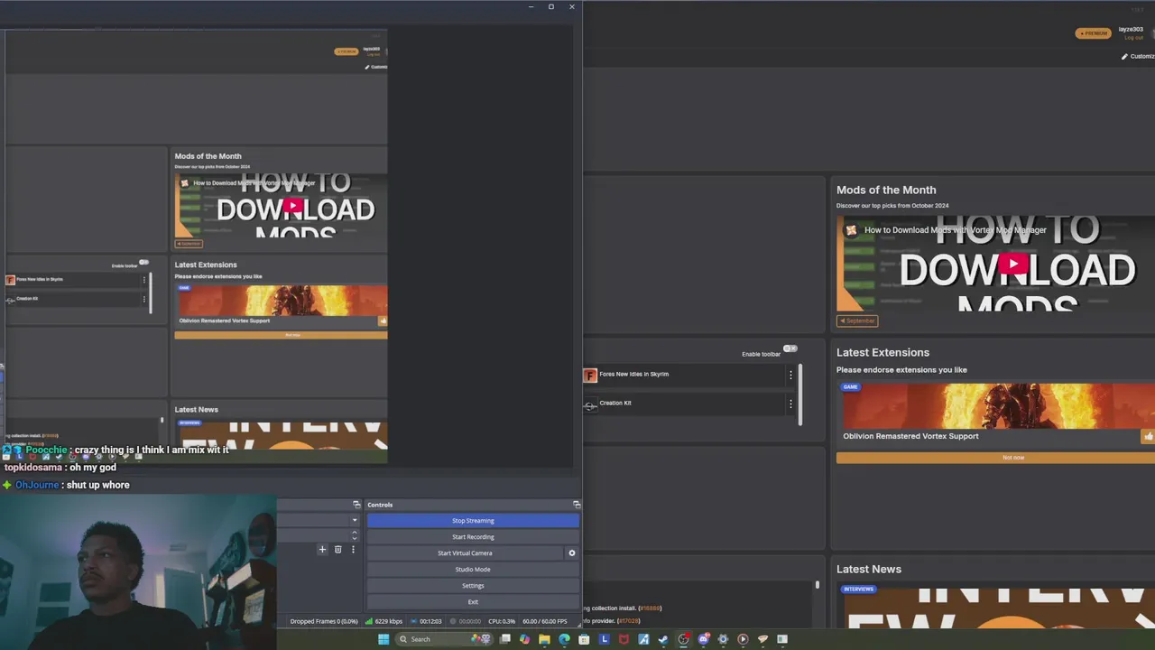This screenshot has width=1155, height=650.
Task: Click Latest News heading in Vortex
Action: pos(869,569)
